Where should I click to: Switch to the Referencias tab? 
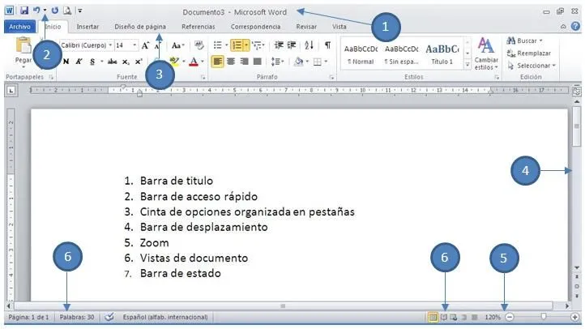[x=199, y=27]
